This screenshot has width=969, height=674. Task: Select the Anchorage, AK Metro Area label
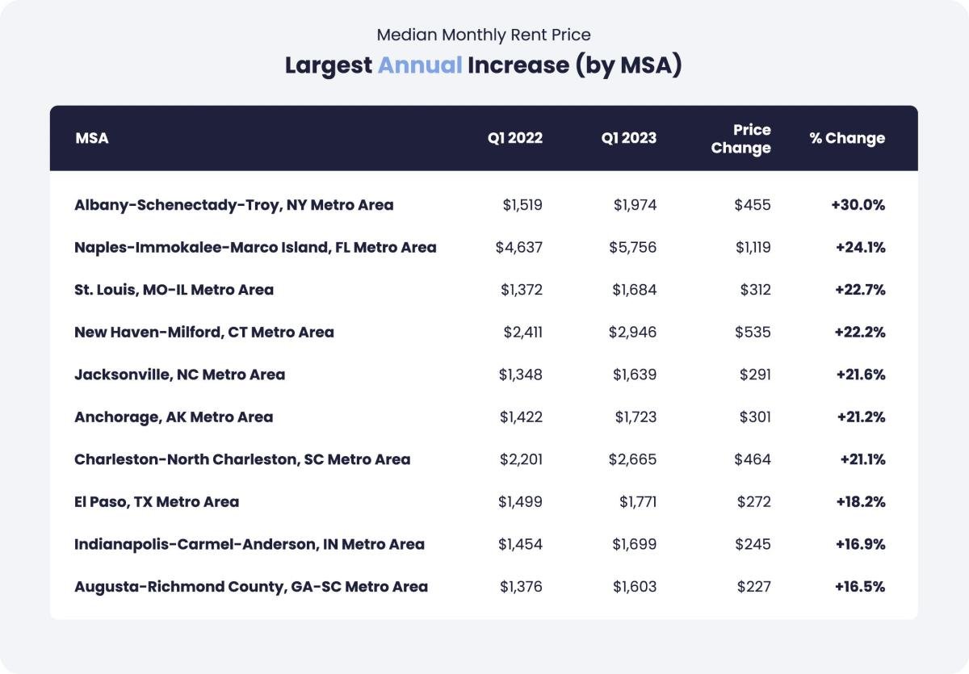174,417
